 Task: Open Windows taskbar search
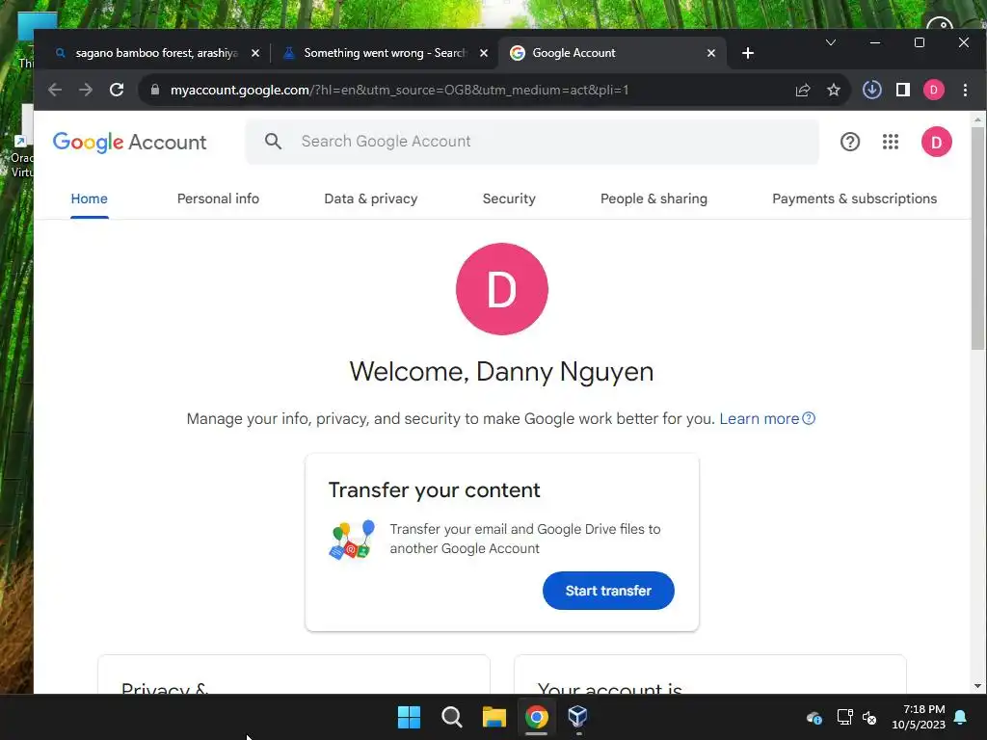(x=451, y=717)
